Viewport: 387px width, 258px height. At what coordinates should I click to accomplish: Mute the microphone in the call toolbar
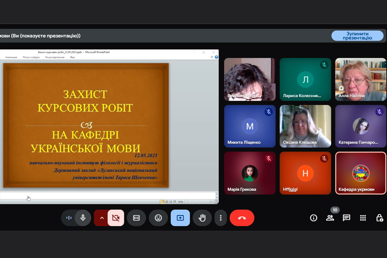pyautogui.click(x=83, y=218)
